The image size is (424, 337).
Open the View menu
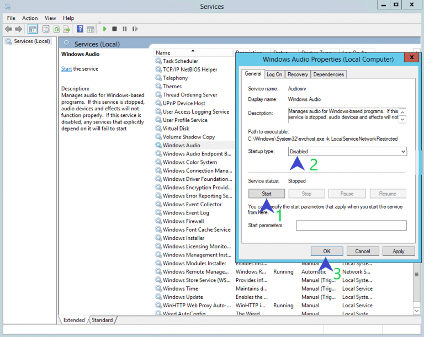point(50,18)
